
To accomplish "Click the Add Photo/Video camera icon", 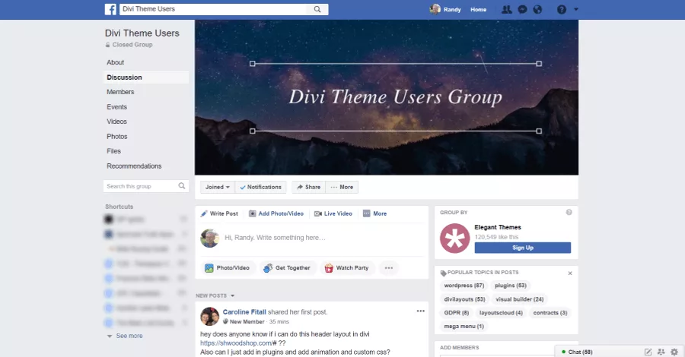I will [x=252, y=213].
